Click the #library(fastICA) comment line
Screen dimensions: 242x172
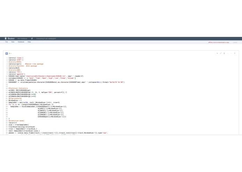point(23,66)
